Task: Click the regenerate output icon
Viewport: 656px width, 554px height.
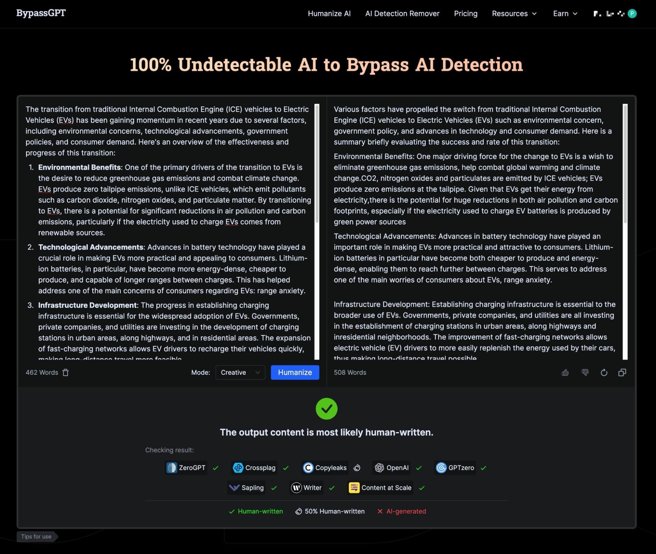Action: coord(604,372)
